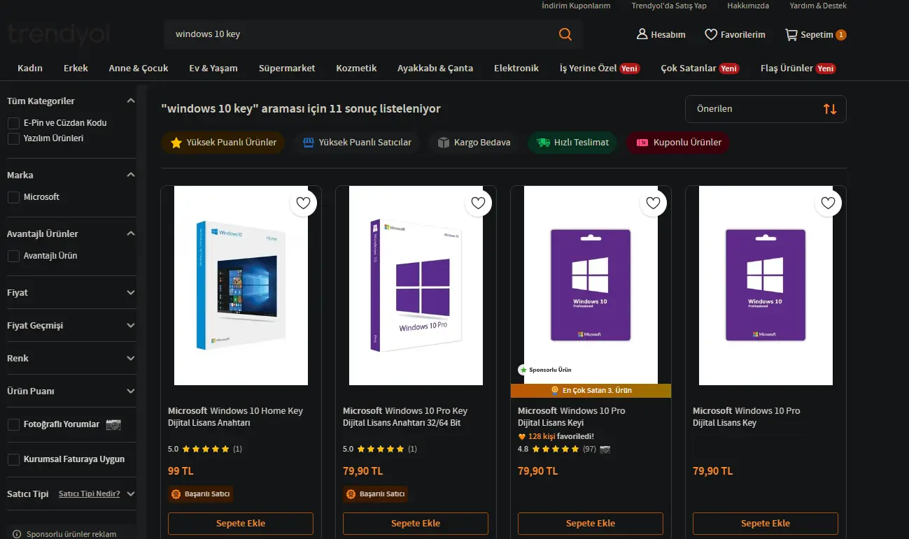Image resolution: width=909 pixels, height=539 pixels.
Task: Enable Fotoğraflı Yorumlar filter
Action: [x=13, y=424]
